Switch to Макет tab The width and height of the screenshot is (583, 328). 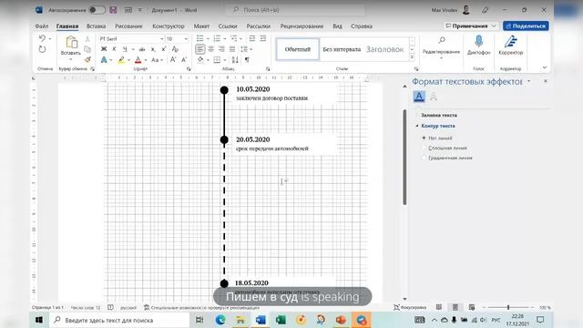coord(201,26)
